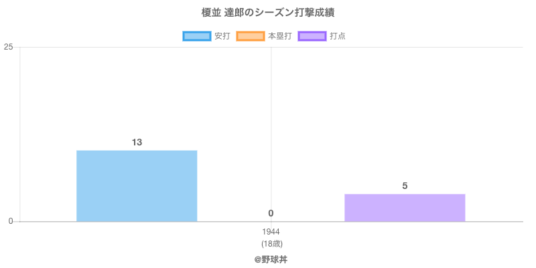Click the y-axis zero label on the left
This screenshot has width=536, height=268.
(x=11, y=221)
